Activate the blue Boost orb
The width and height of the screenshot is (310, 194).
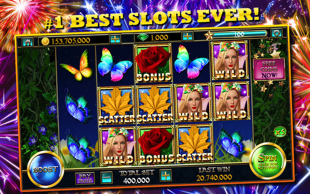point(46,169)
